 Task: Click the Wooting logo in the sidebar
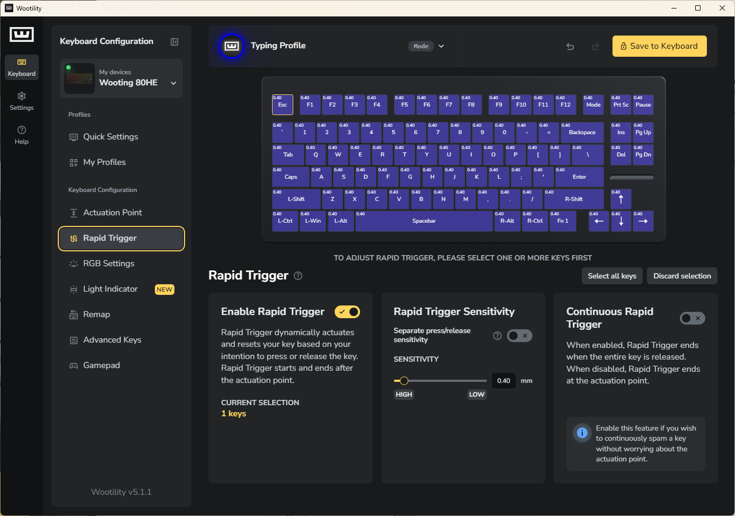(x=22, y=34)
